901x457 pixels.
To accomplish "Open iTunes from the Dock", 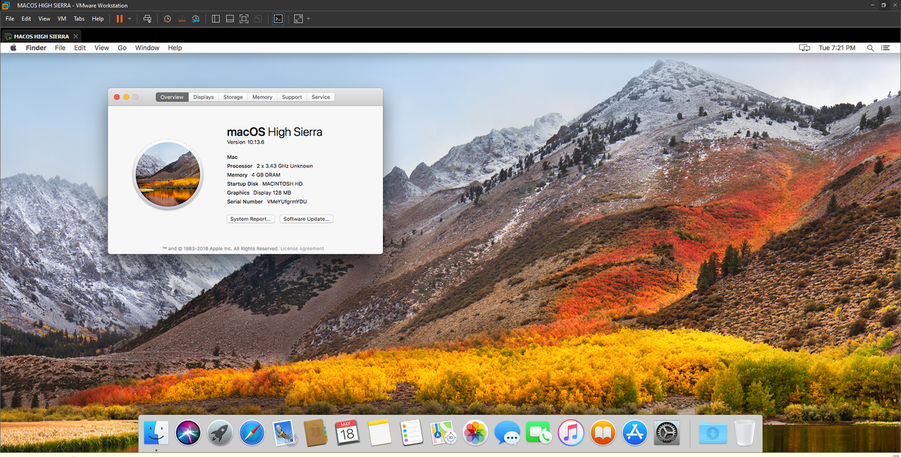I will [571, 432].
